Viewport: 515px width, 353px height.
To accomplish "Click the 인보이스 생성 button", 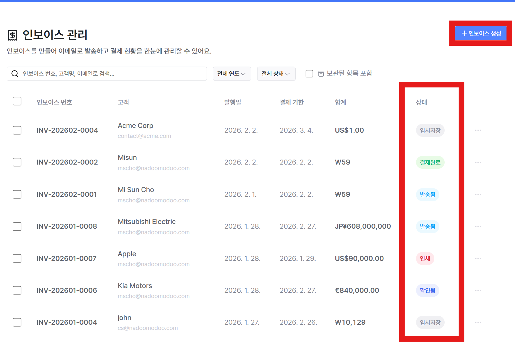I will (x=480, y=33).
